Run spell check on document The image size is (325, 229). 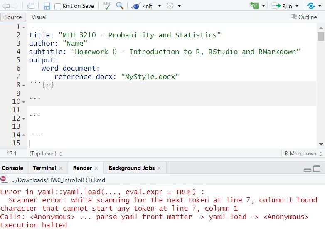107,5
